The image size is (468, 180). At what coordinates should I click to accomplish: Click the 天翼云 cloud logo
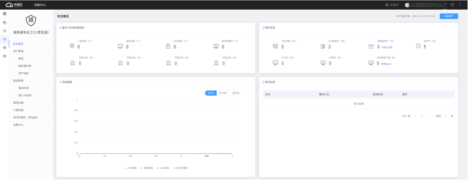(x=14, y=5)
